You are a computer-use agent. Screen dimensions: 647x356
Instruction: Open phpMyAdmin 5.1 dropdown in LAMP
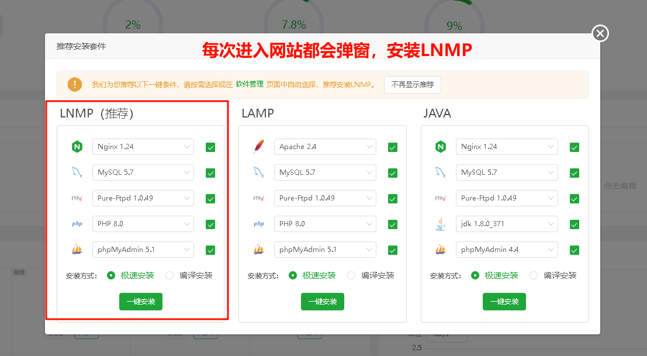tap(325, 250)
